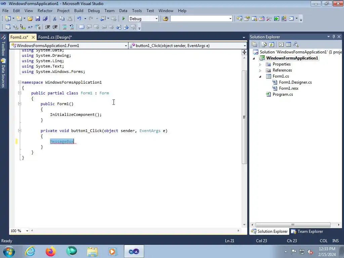Viewport: 344px width, 258px height.
Task: Click Display Object Member List icon
Action: (8, 27)
